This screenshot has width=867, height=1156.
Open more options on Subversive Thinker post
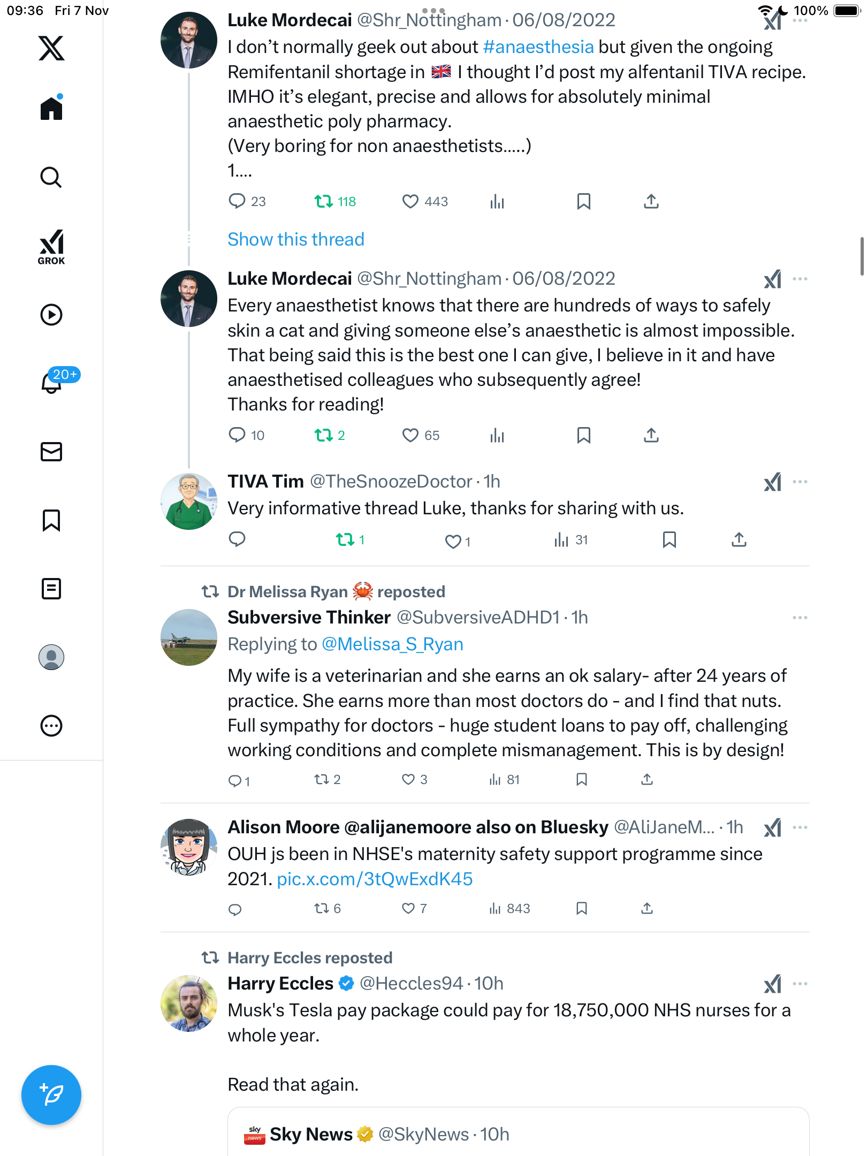coord(800,618)
